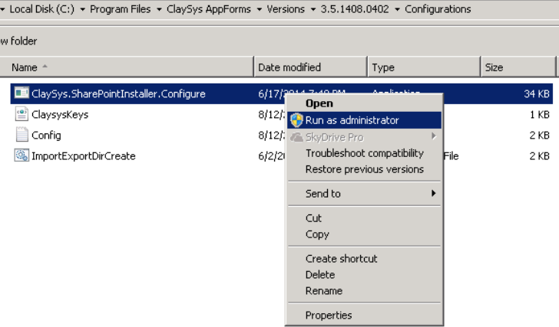Open dropdown arrow after Program Files
Image resolution: width=559 pixels, height=327 pixels.
pos(159,10)
